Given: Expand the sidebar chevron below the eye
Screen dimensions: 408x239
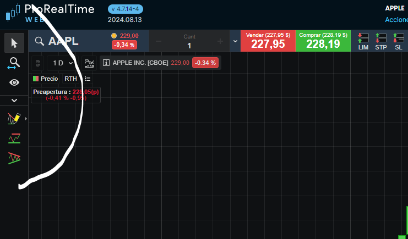Looking at the screenshot, I should click(x=14, y=101).
